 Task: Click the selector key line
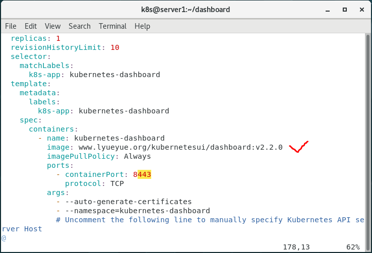coord(31,56)
